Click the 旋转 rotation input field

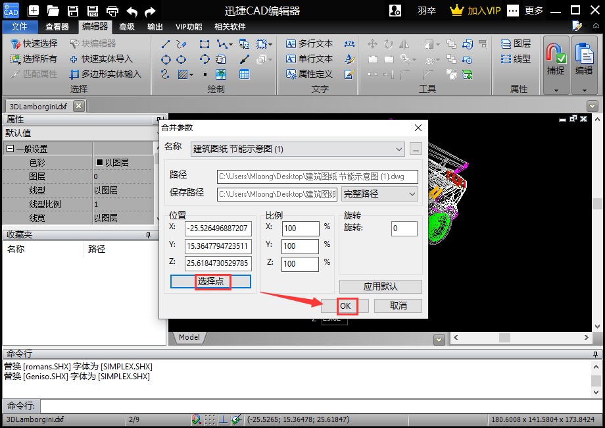pyautogui.click(x=404, y=228)
